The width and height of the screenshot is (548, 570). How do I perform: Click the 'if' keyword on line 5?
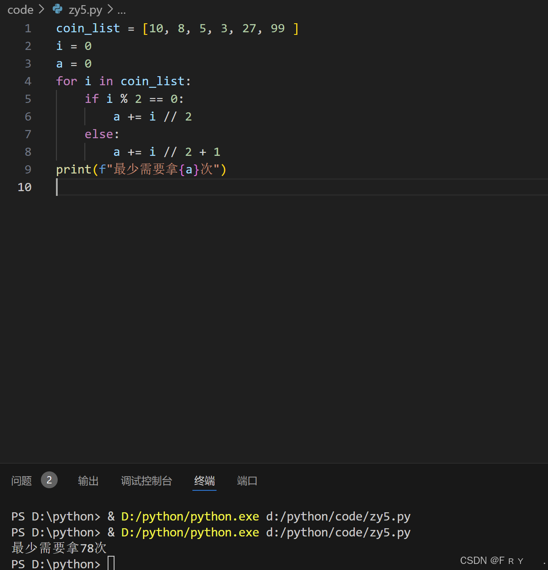point(92,99)
